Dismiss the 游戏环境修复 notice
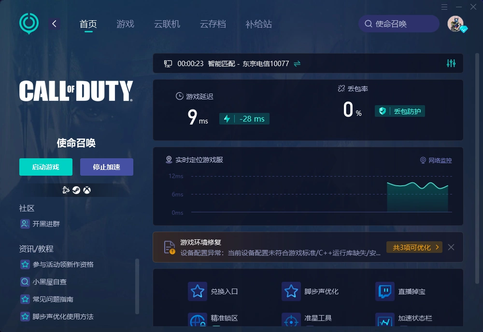This screenshot has height=332, width=483. click(451, 248)
